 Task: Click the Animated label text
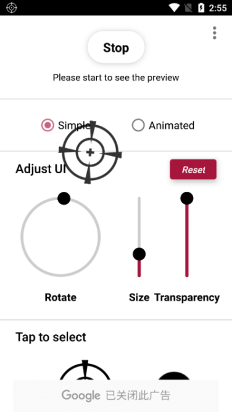click(172, 126)
